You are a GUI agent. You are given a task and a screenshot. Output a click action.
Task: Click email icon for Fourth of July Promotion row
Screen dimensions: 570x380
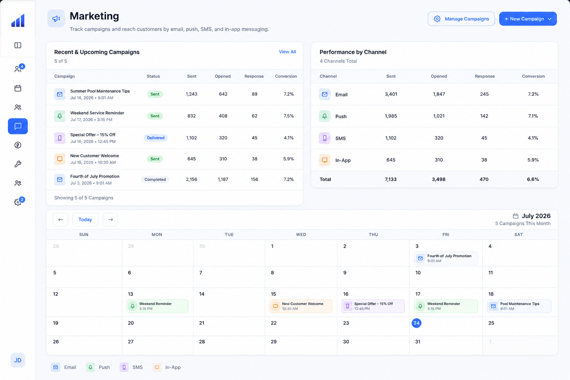click(x=60, y=180)
